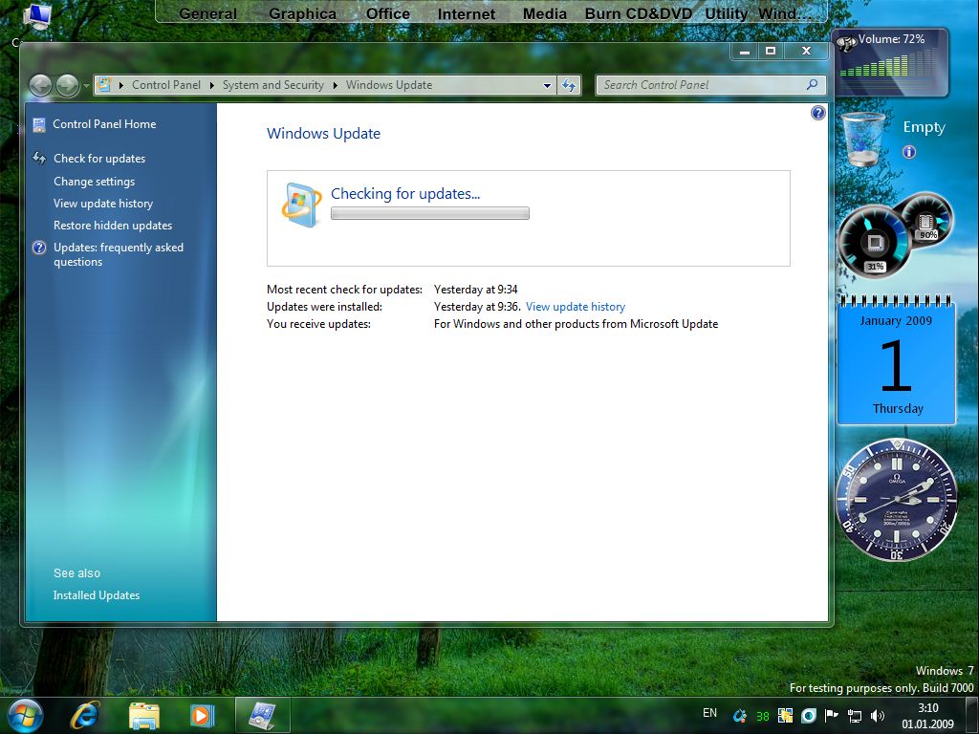Launch Internet Explorer from taskbar
Screen dimensions: 979x734
pyautogui.click(x=85, y=715)
